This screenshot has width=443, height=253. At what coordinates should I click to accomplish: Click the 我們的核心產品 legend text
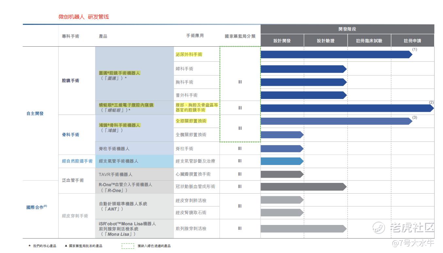(x=44, y=246)
